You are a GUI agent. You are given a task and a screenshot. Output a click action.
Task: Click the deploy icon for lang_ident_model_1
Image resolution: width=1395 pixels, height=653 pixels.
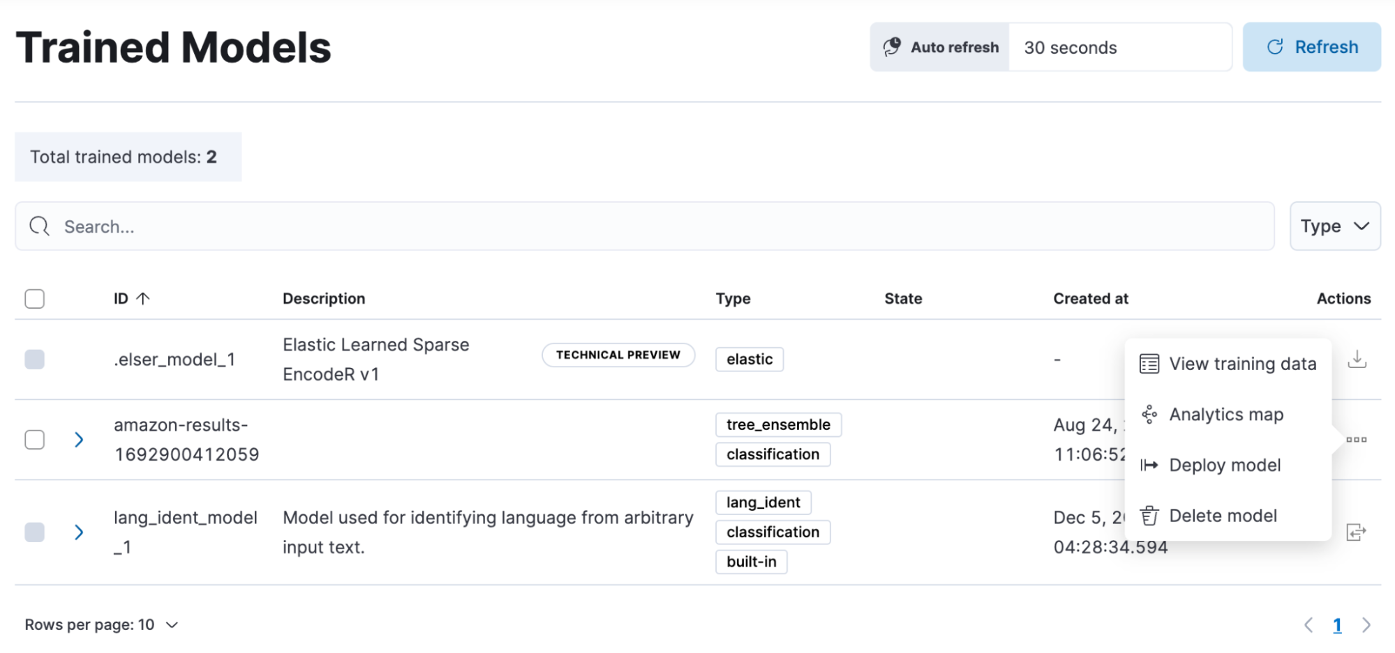(x=1356, y=532)
